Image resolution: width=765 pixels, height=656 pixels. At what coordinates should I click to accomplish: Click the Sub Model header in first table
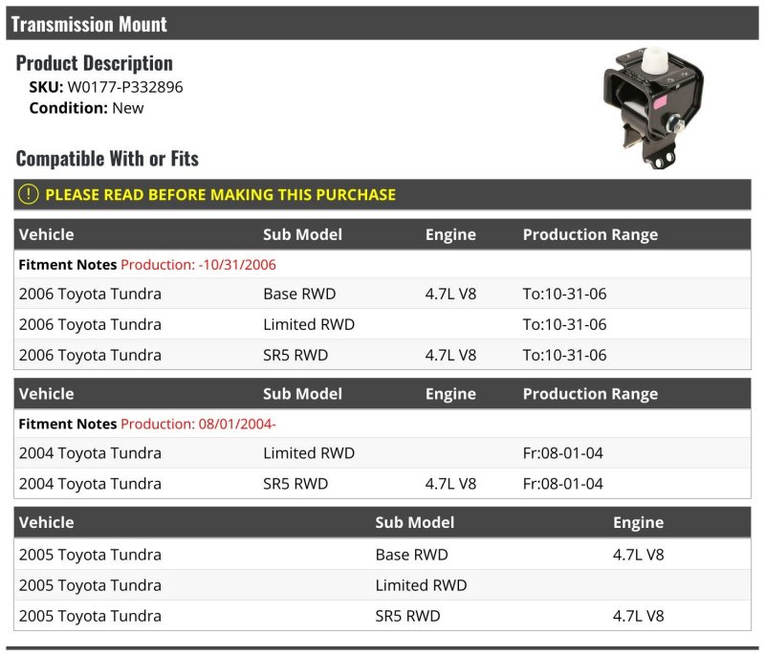[x=302, y=234]
